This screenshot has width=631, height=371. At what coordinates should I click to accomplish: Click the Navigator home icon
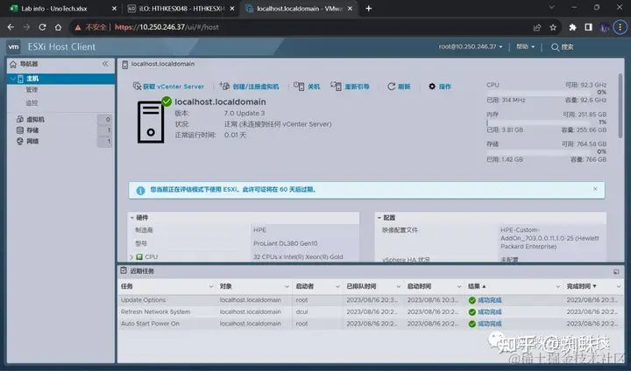13,64
